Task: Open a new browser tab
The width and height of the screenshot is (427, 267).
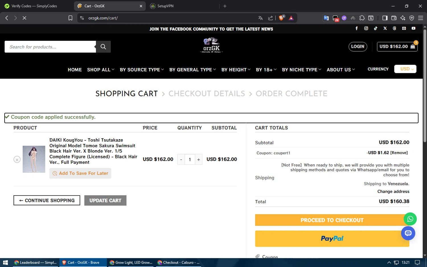Action: click(225, 6)
